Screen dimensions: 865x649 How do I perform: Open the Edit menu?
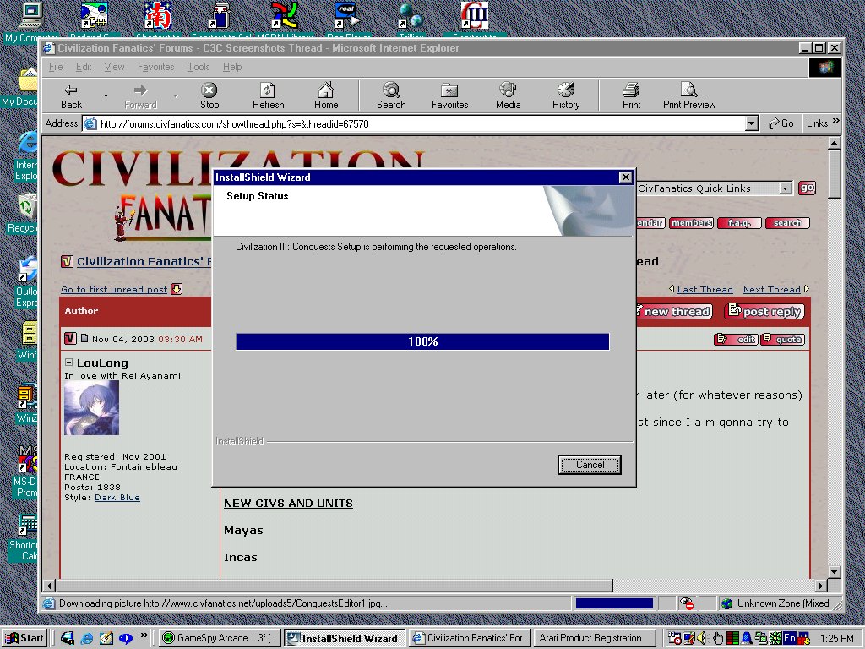click(x=84, y=67)
